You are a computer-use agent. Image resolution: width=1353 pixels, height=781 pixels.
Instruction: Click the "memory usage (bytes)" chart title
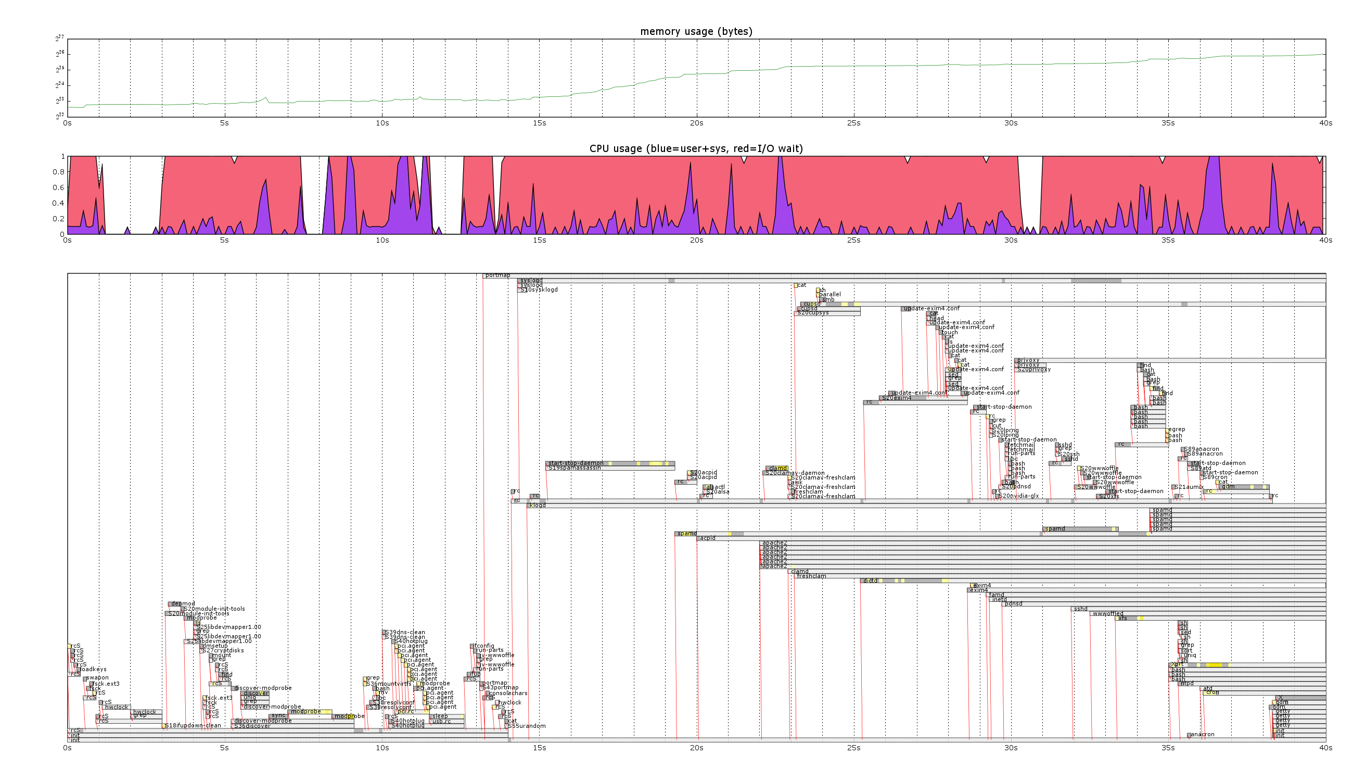696,32
